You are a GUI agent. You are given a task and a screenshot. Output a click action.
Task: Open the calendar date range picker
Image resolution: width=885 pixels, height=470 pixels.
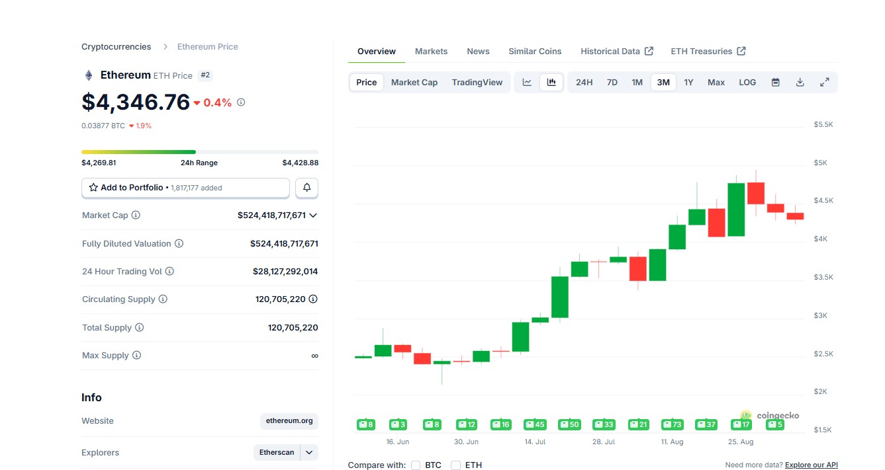(x=776, y=83)
